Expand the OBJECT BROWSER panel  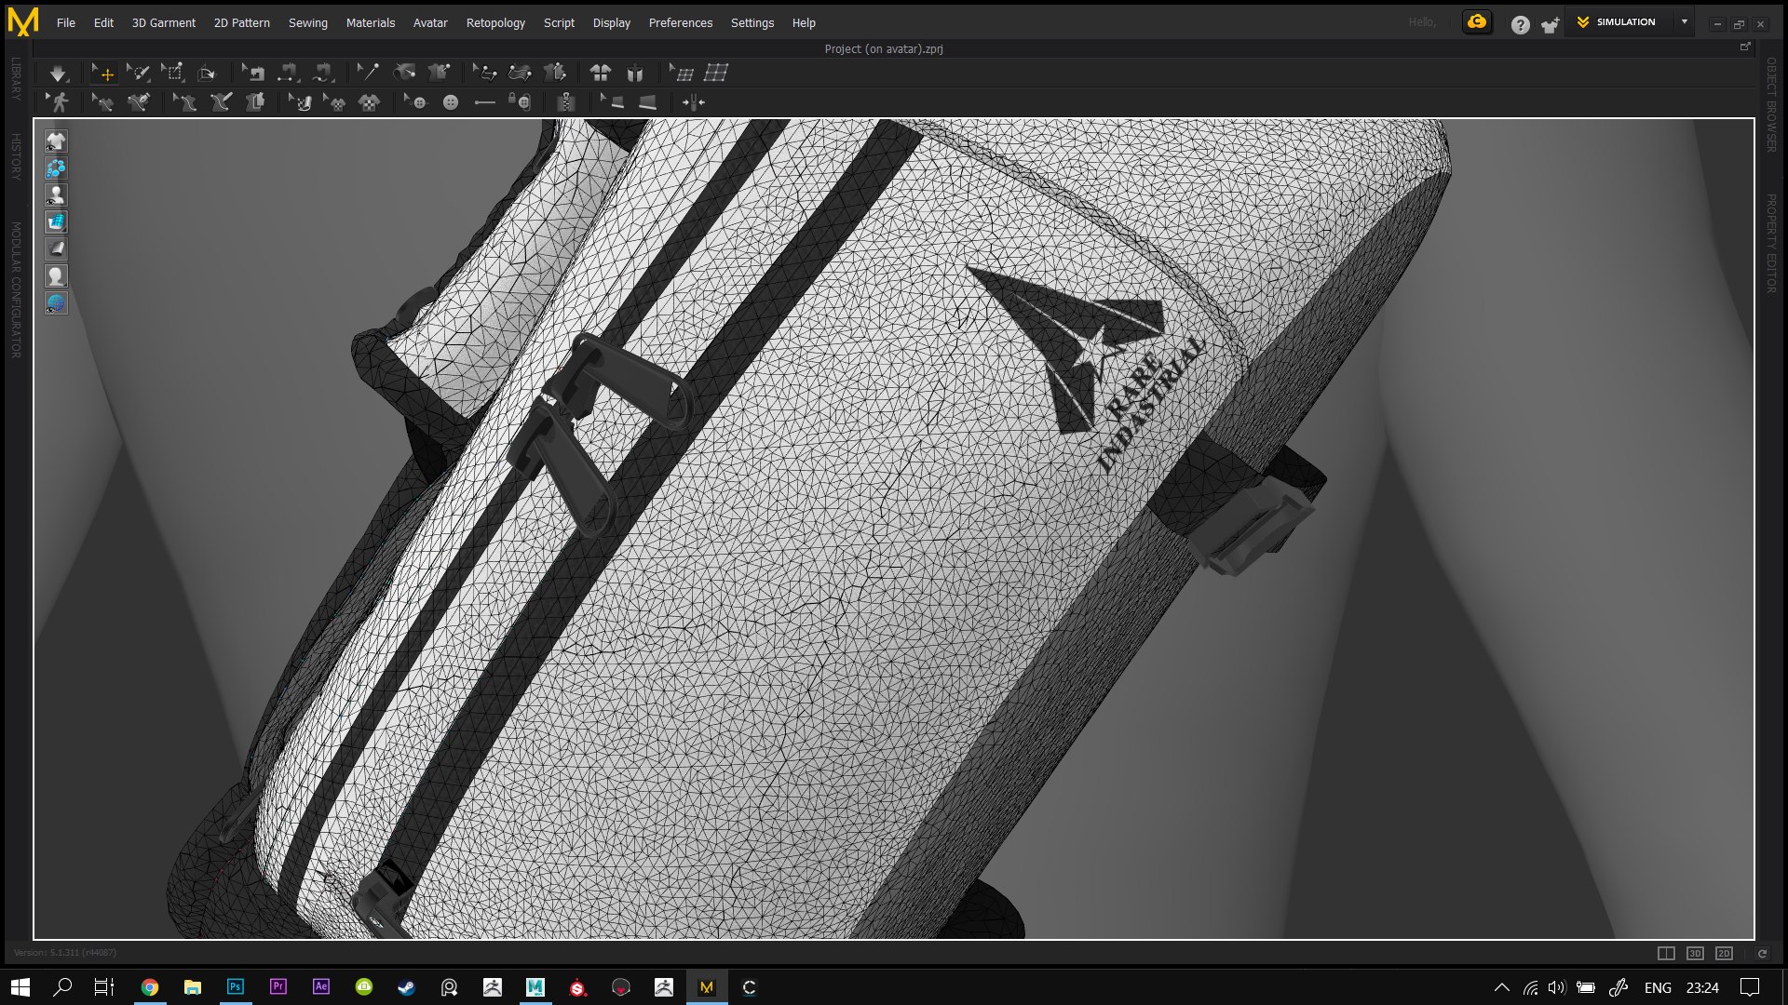1771,105
